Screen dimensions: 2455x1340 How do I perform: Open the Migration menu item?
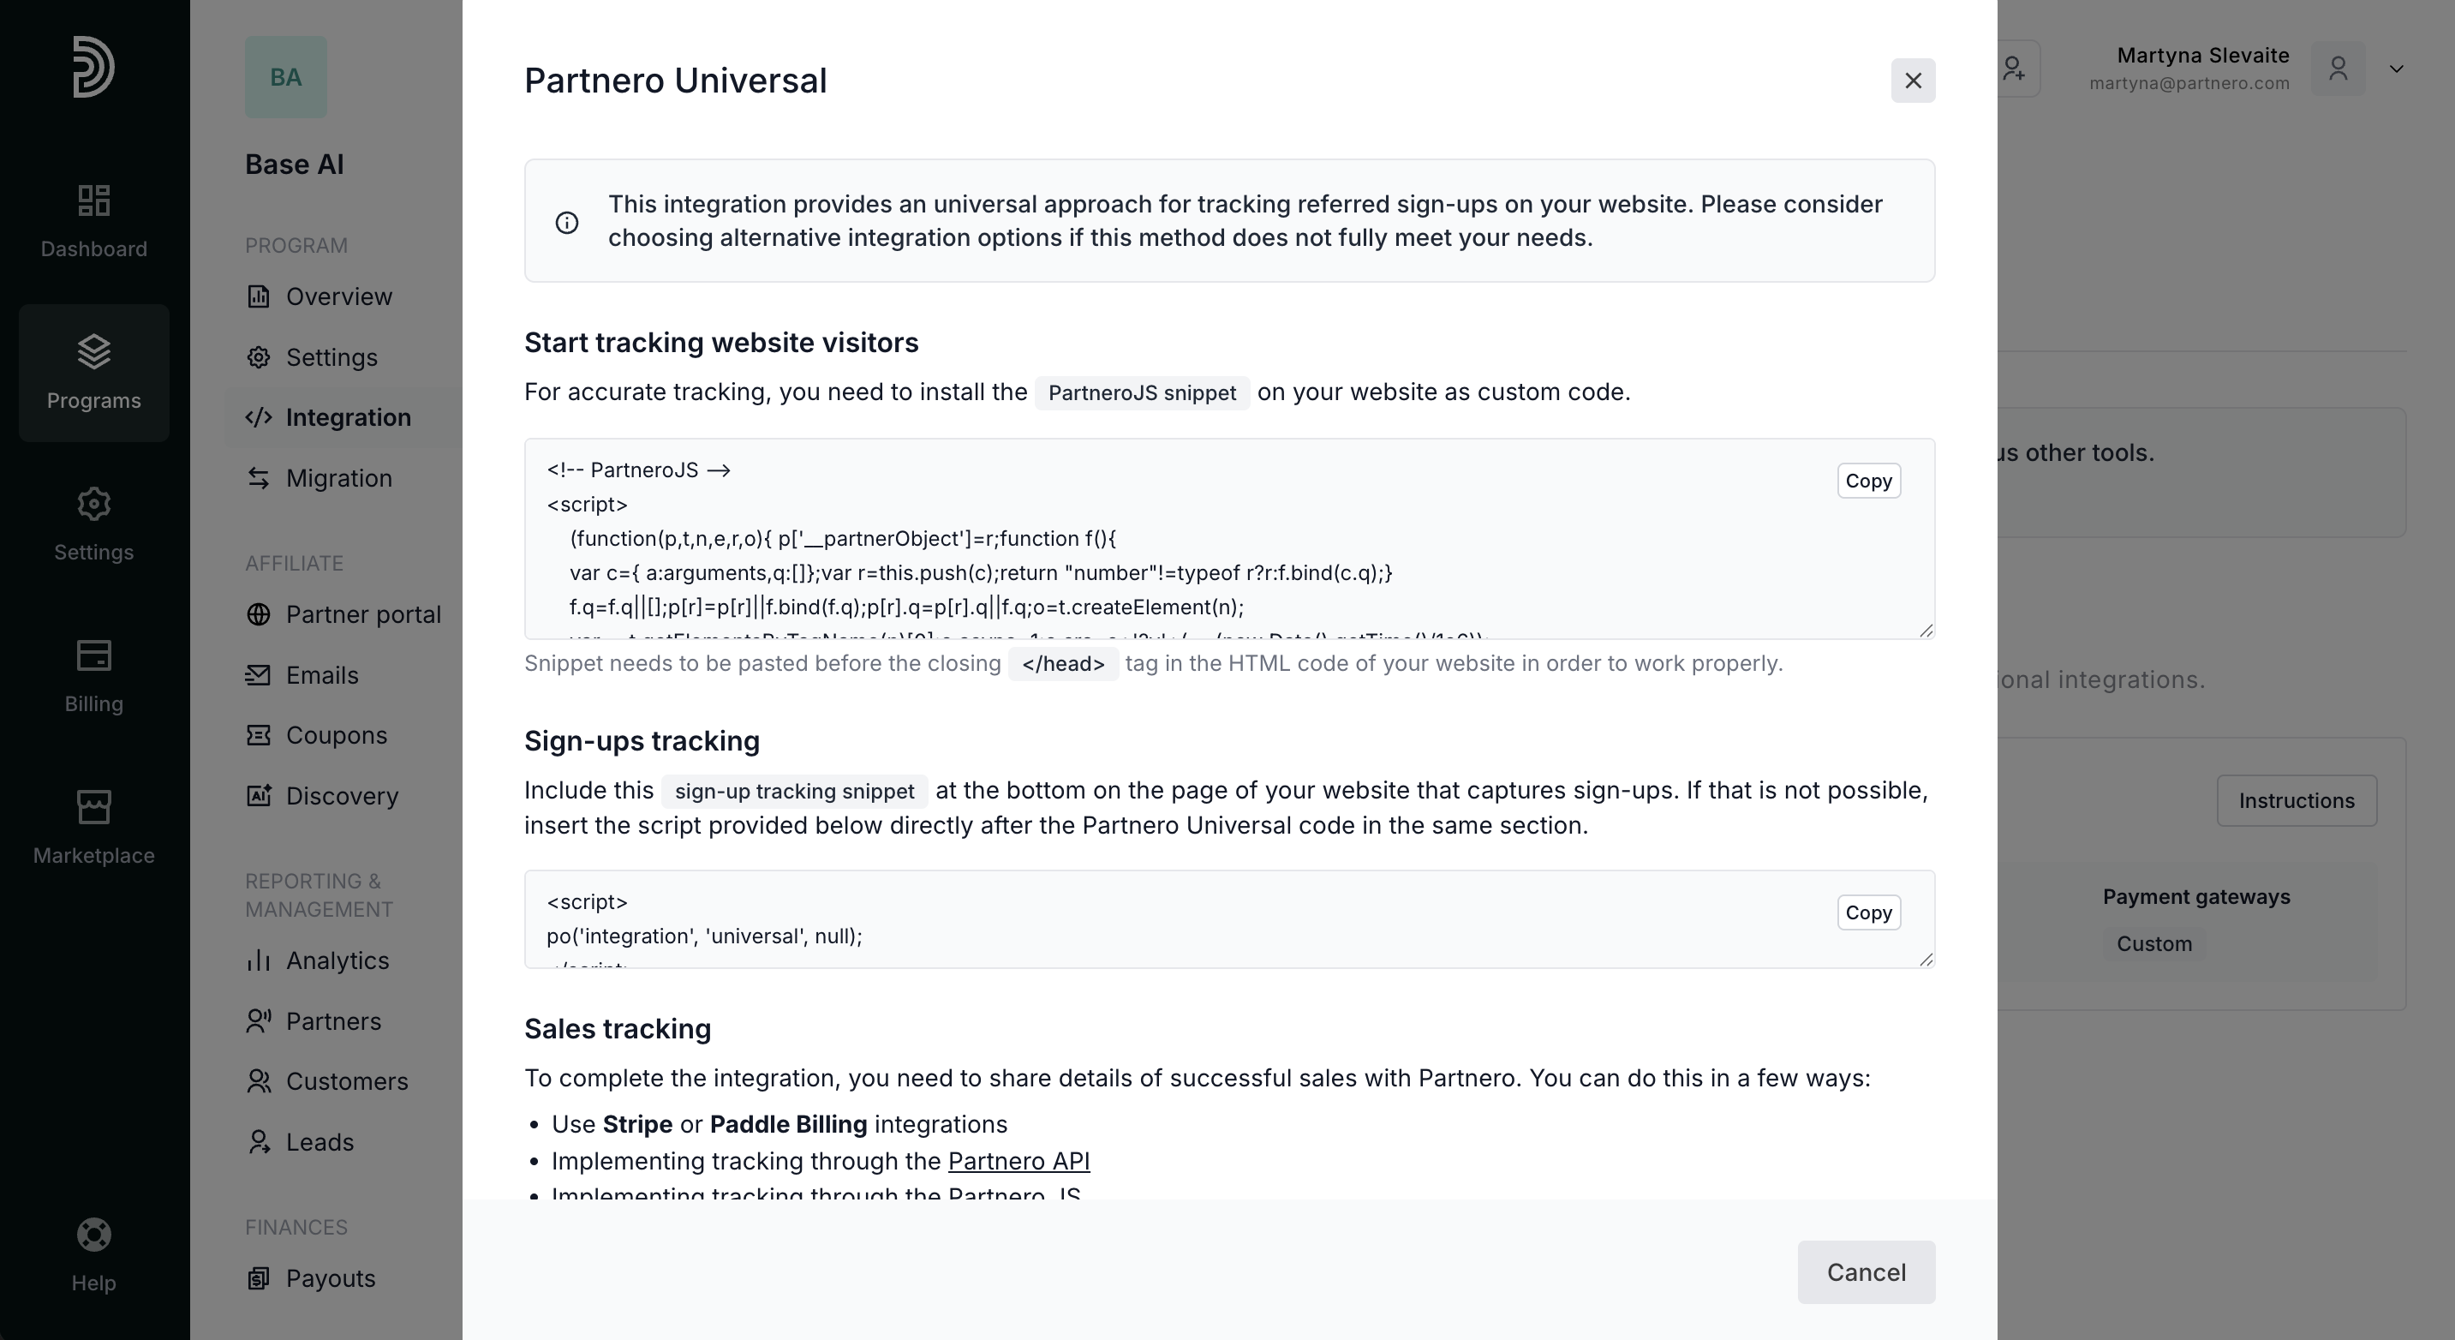tap(338, 478)
